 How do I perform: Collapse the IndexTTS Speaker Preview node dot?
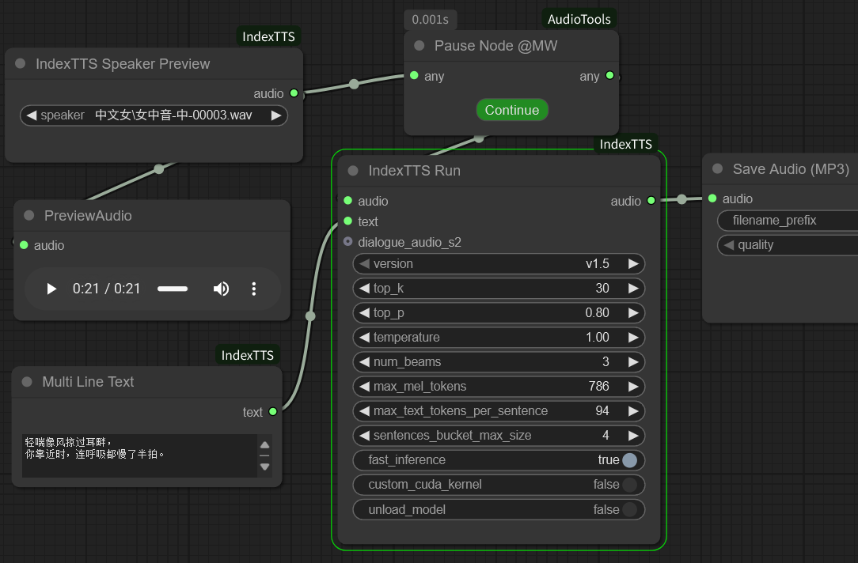[21, 64]
